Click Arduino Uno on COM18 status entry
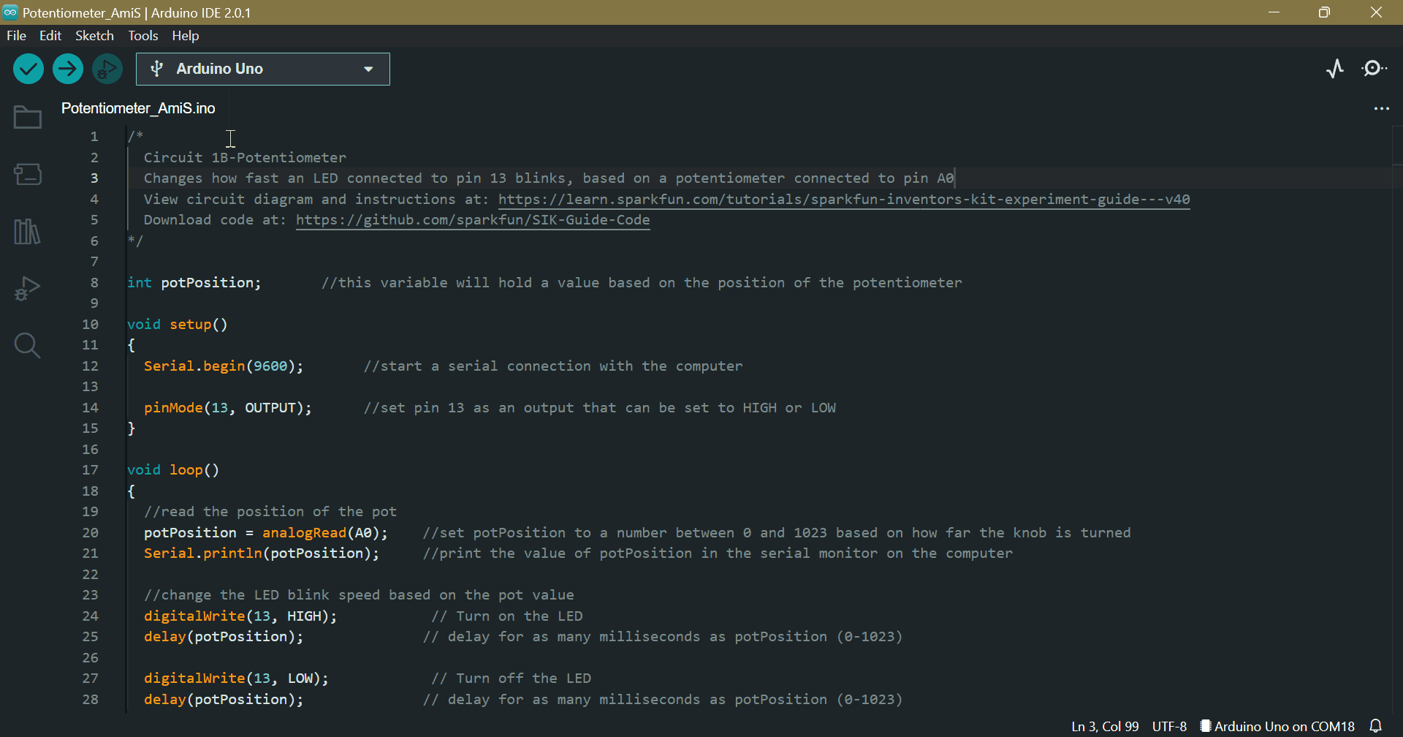Screen dimensions: 1403x737 (x=1277, y=726)
